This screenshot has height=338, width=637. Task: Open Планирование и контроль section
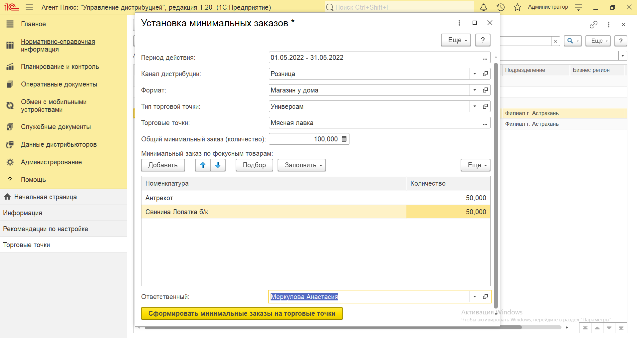point(60,67)
